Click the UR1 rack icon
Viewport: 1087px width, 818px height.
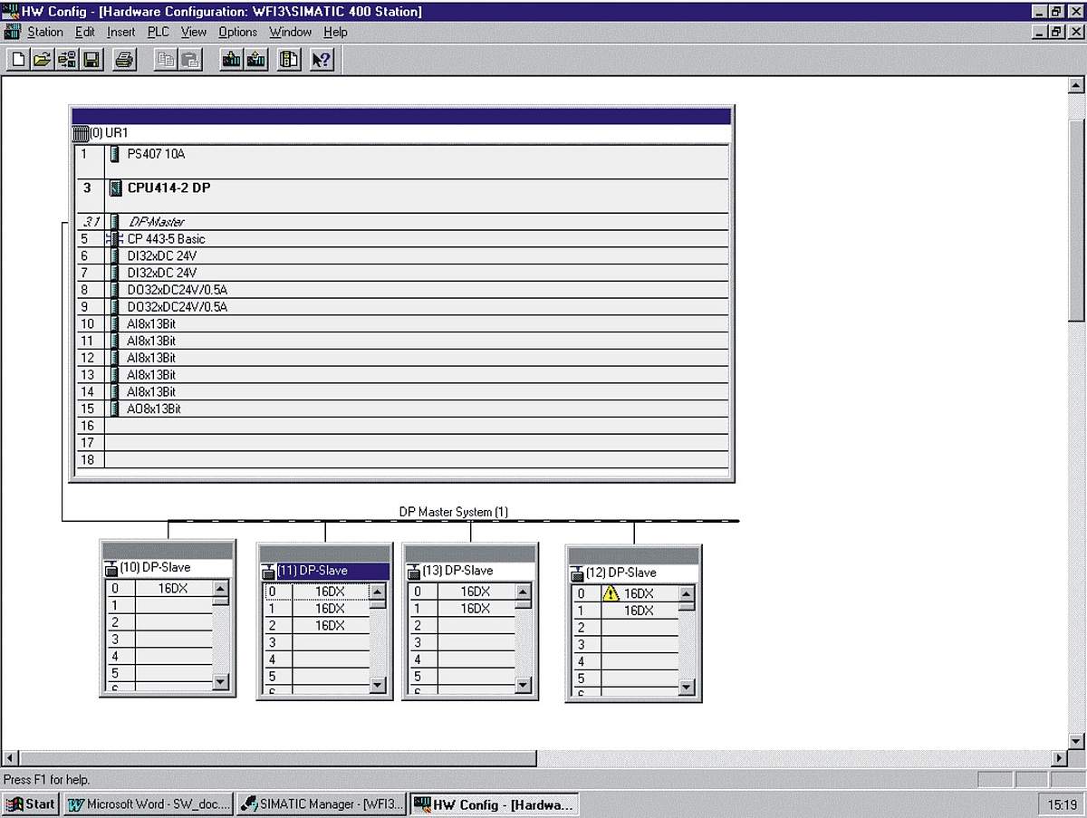pyautogui.click(x=80, y=133)
